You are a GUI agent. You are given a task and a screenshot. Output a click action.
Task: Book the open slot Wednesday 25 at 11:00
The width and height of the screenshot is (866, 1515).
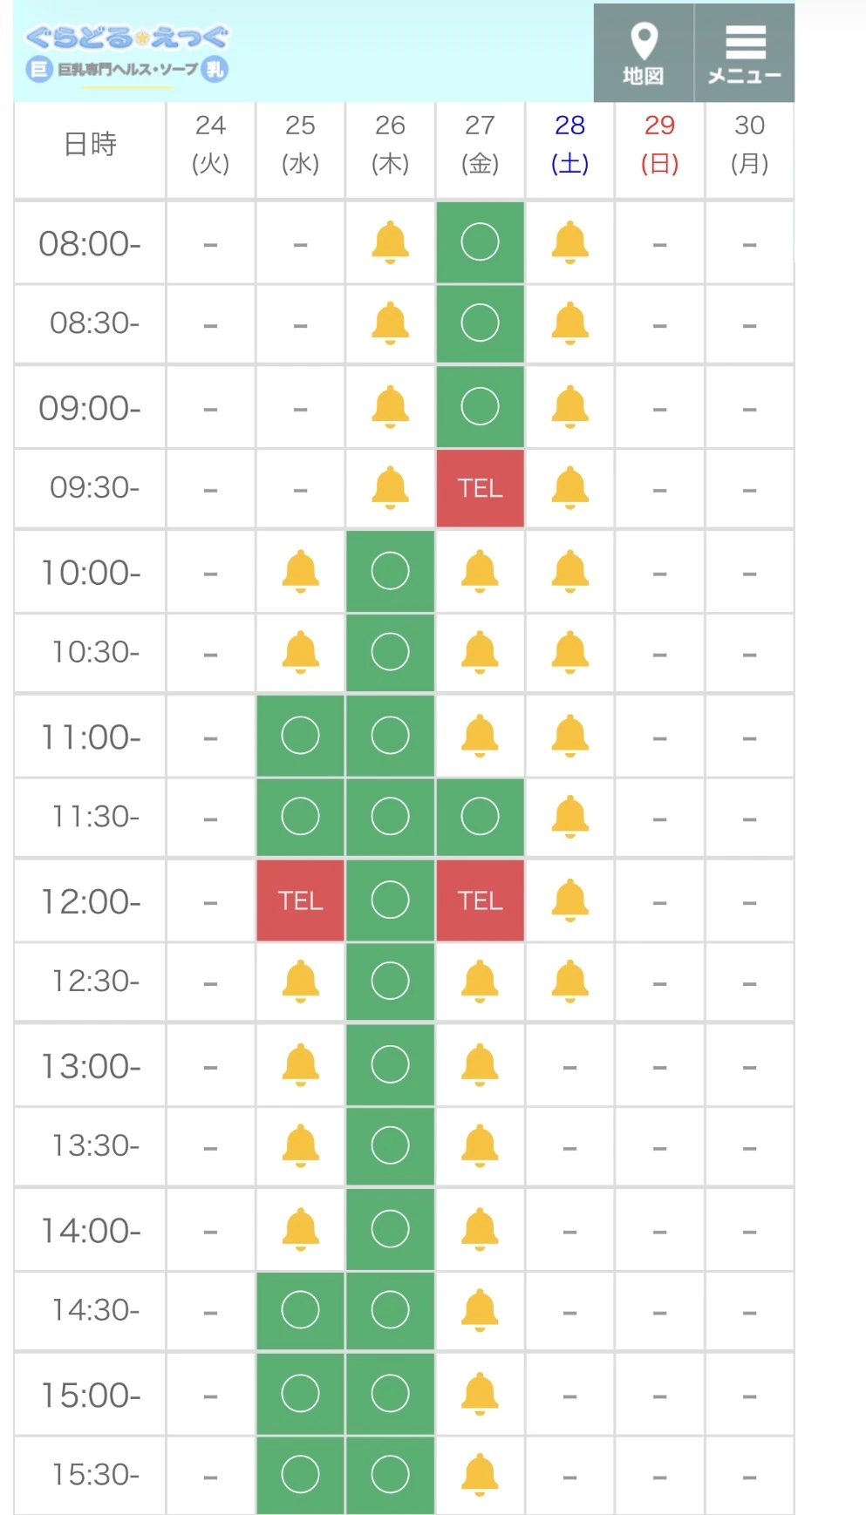coord(300,736)
